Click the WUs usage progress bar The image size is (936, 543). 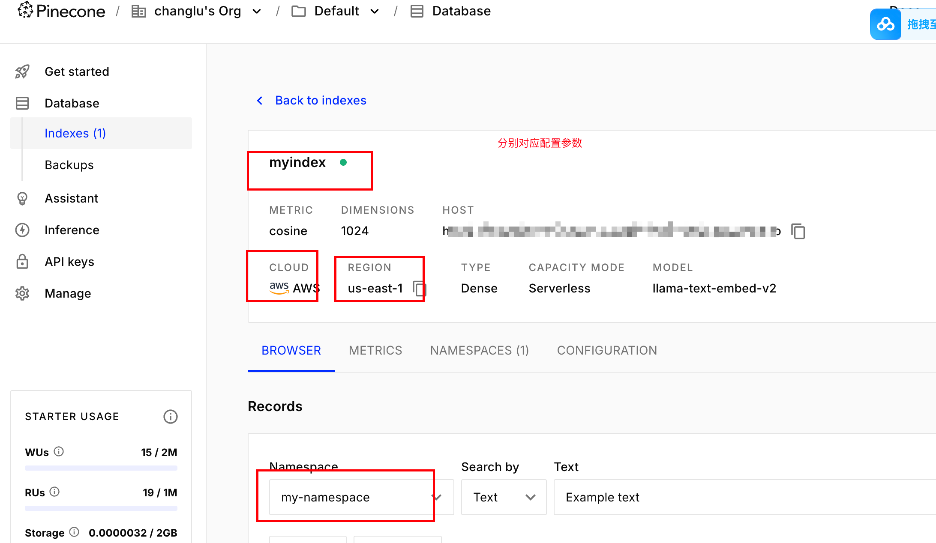101,468
